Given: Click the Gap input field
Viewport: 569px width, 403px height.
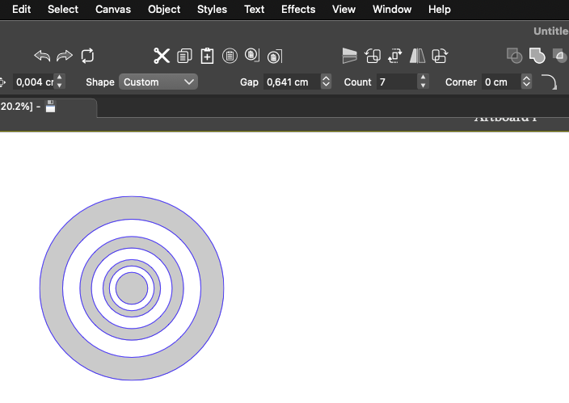Looking at the screenshot, I should tap(292, 82).
